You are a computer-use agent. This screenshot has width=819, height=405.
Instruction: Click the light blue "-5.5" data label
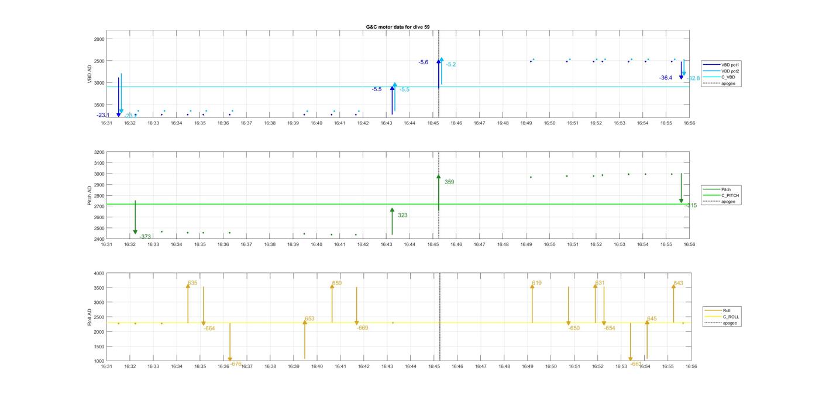[x=405, y=89]
